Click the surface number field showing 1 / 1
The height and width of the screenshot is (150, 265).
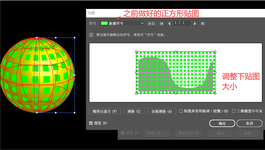coord(182,23)
